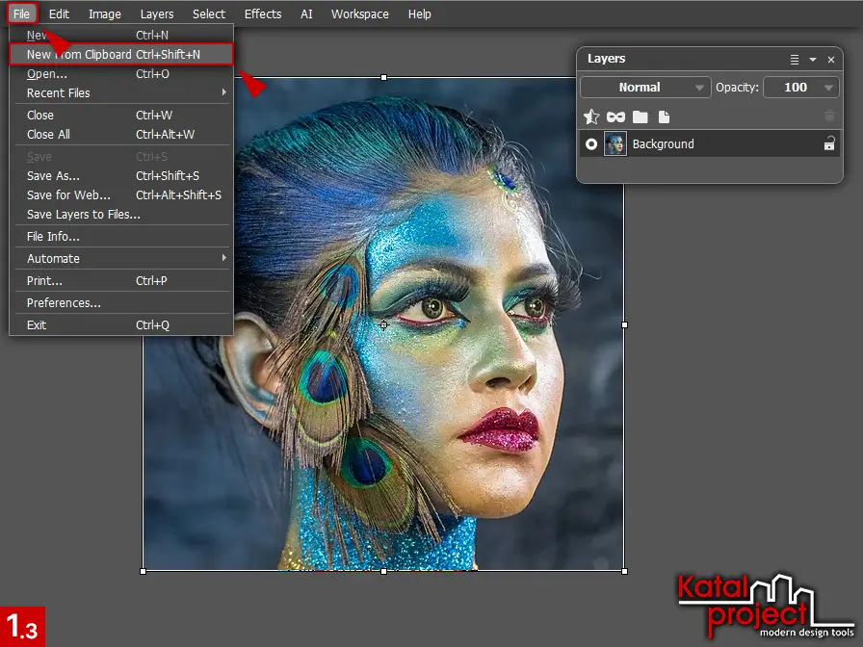Create a new layer with the page icon
The width and height of the screenshot is (863, 647).
click(x=664, y=116)
